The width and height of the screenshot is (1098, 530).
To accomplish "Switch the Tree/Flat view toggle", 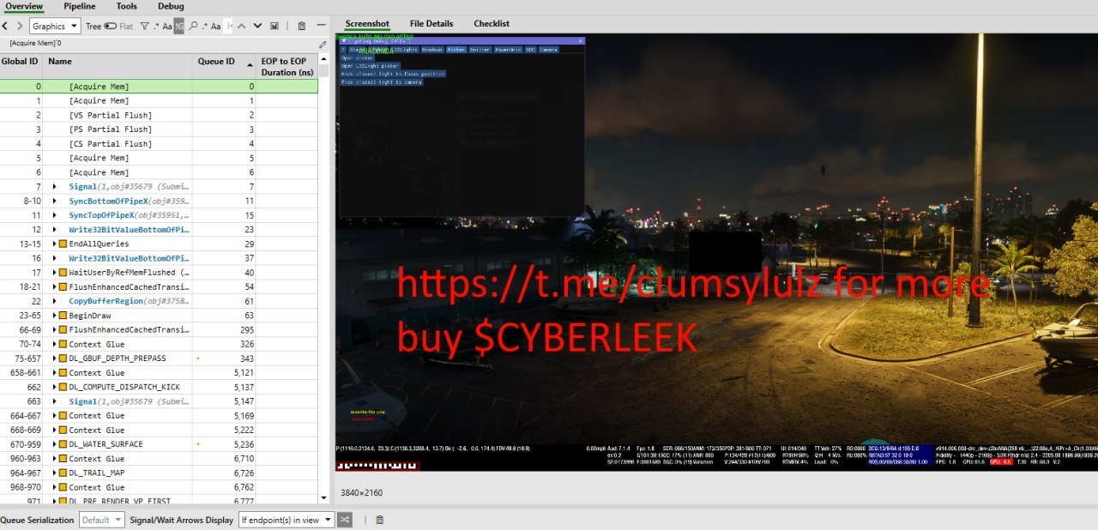I will [111, 27].
